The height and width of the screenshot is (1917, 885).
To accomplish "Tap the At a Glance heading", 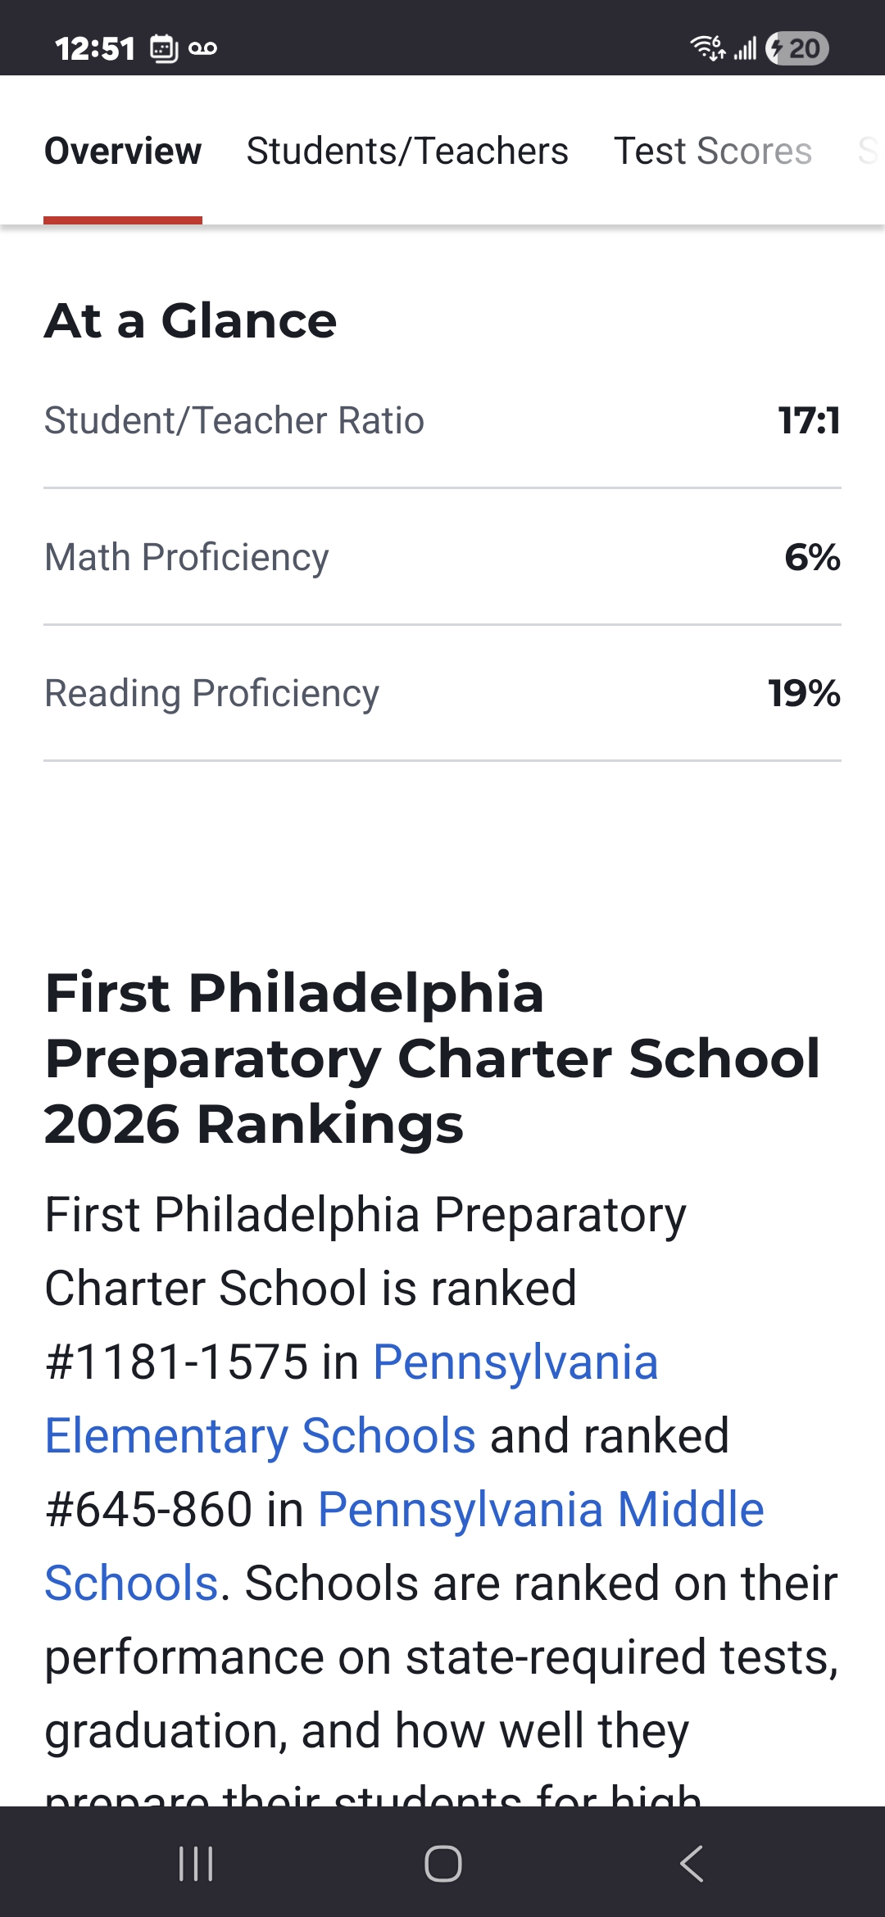I will 191,320.
